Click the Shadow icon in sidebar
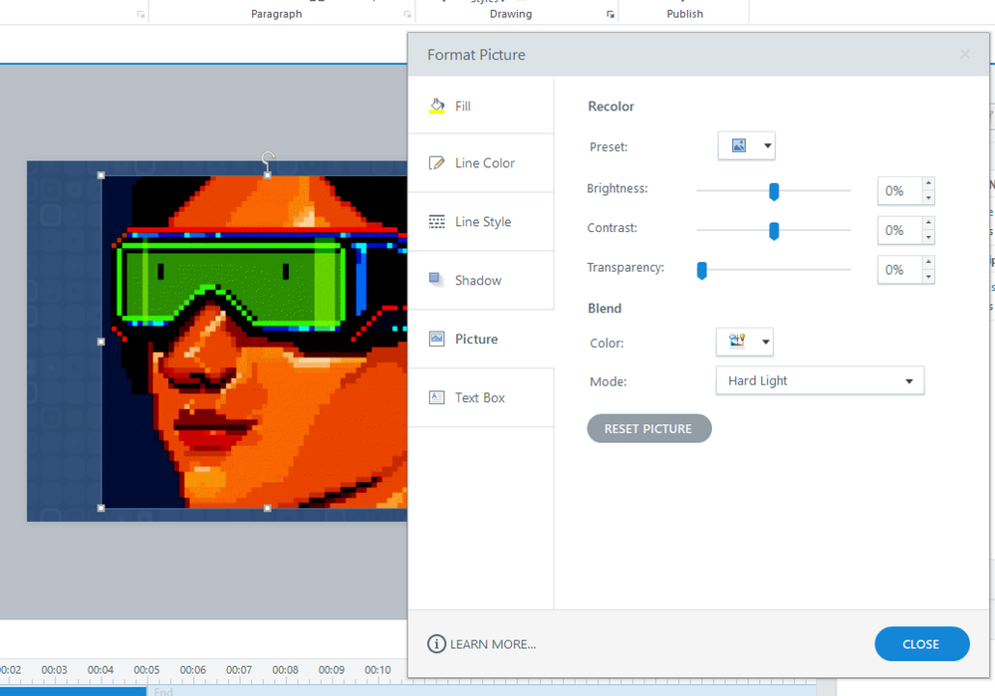The height and width of the screenshot is (696, 995). (x=436, y=280)
